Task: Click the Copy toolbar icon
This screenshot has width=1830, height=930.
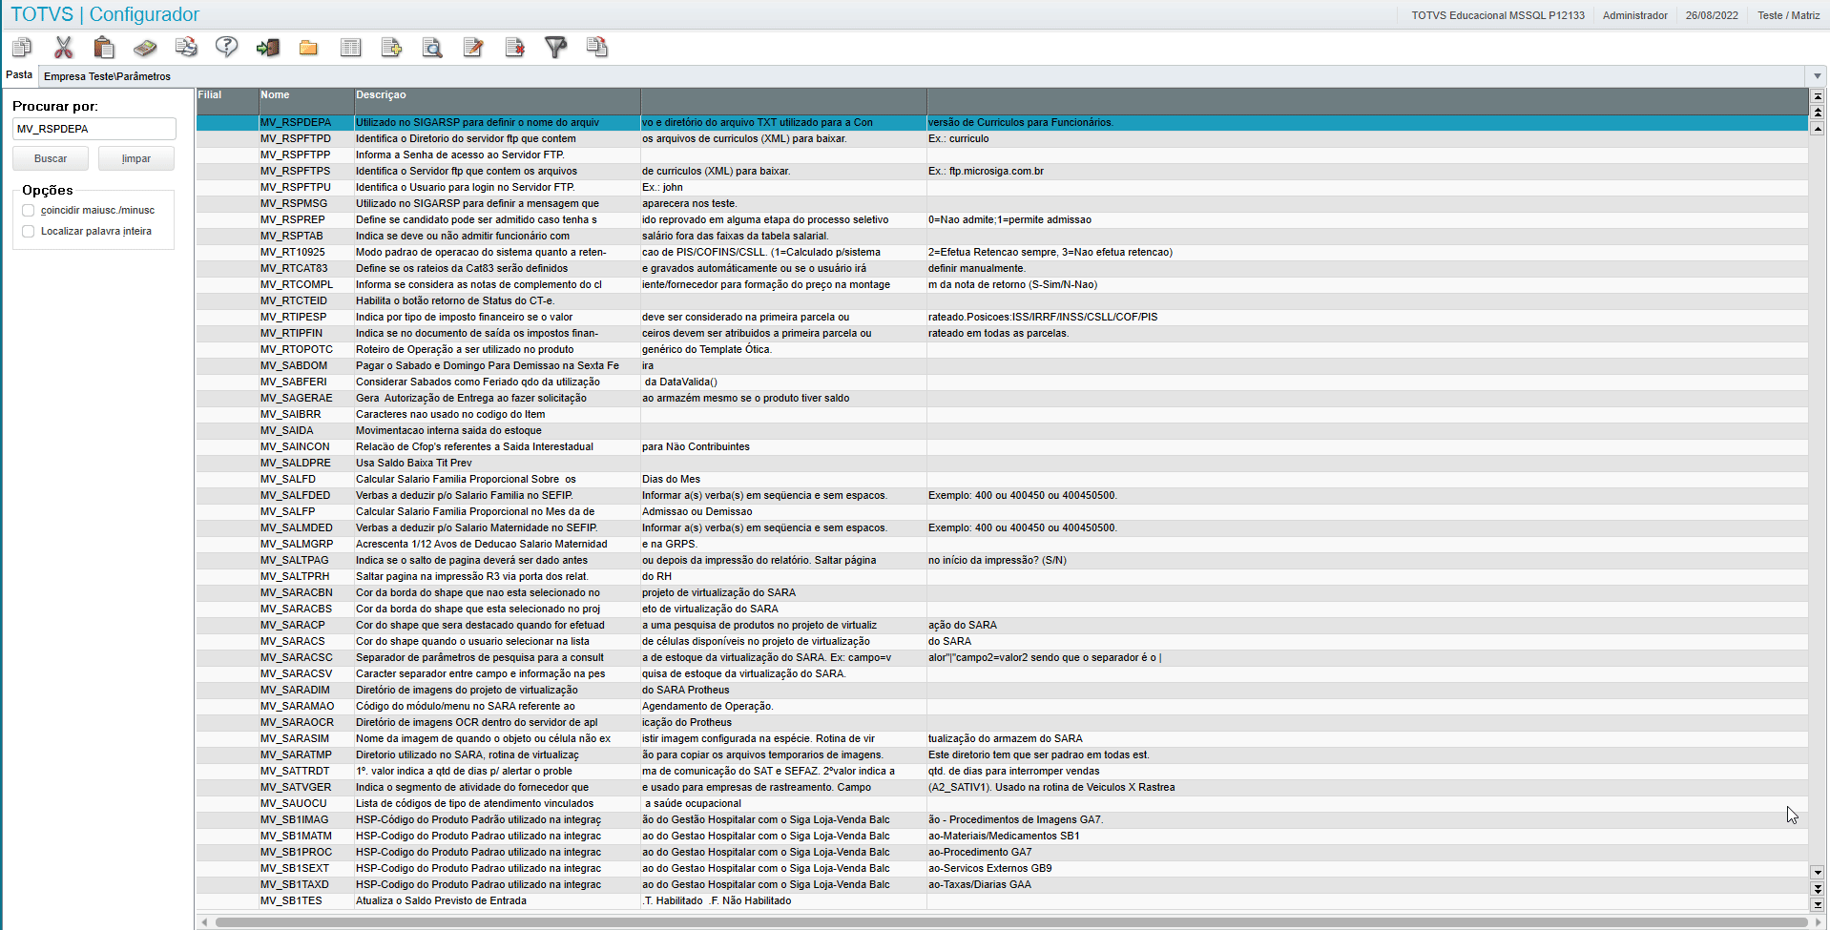Action: [22, 47]
